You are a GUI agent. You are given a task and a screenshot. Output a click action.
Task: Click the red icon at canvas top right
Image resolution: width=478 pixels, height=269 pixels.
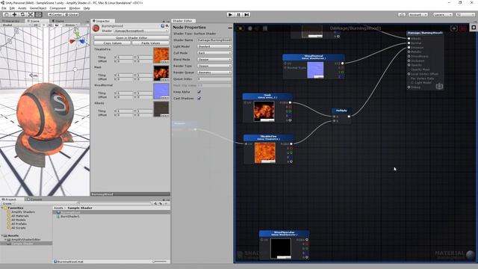pyautogui.click(x=463, y=28)
